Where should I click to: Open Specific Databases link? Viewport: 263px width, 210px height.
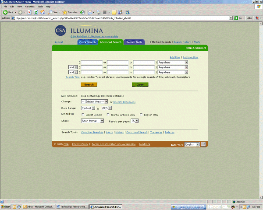124,102
